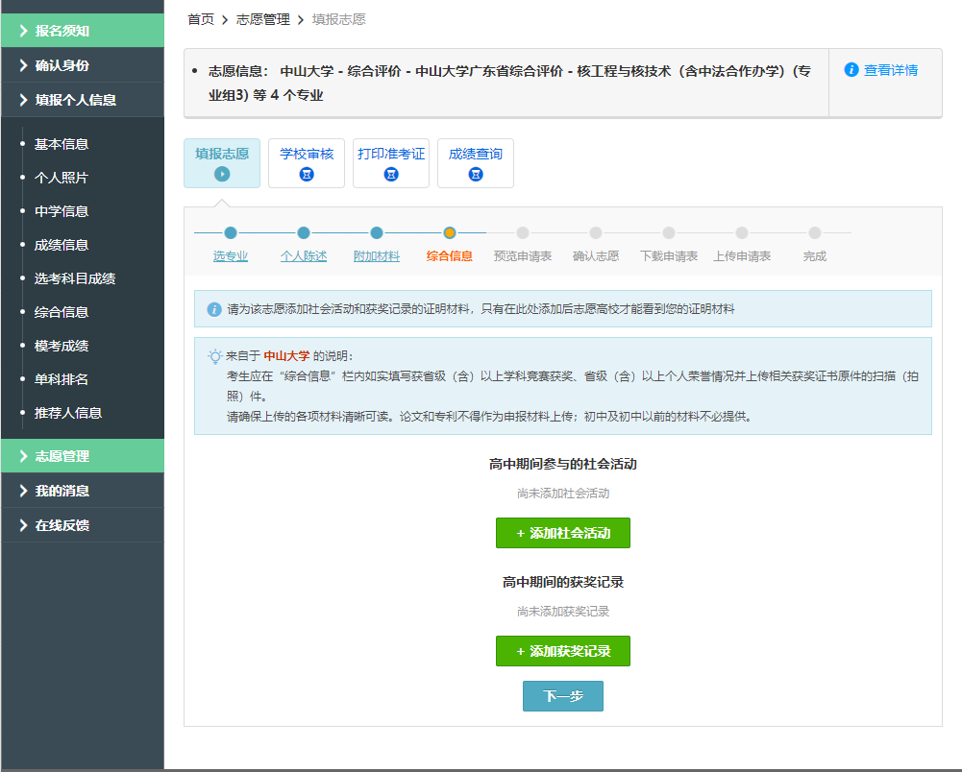Click the red 中山大学 text in the notice

click(x=286, y=356)
